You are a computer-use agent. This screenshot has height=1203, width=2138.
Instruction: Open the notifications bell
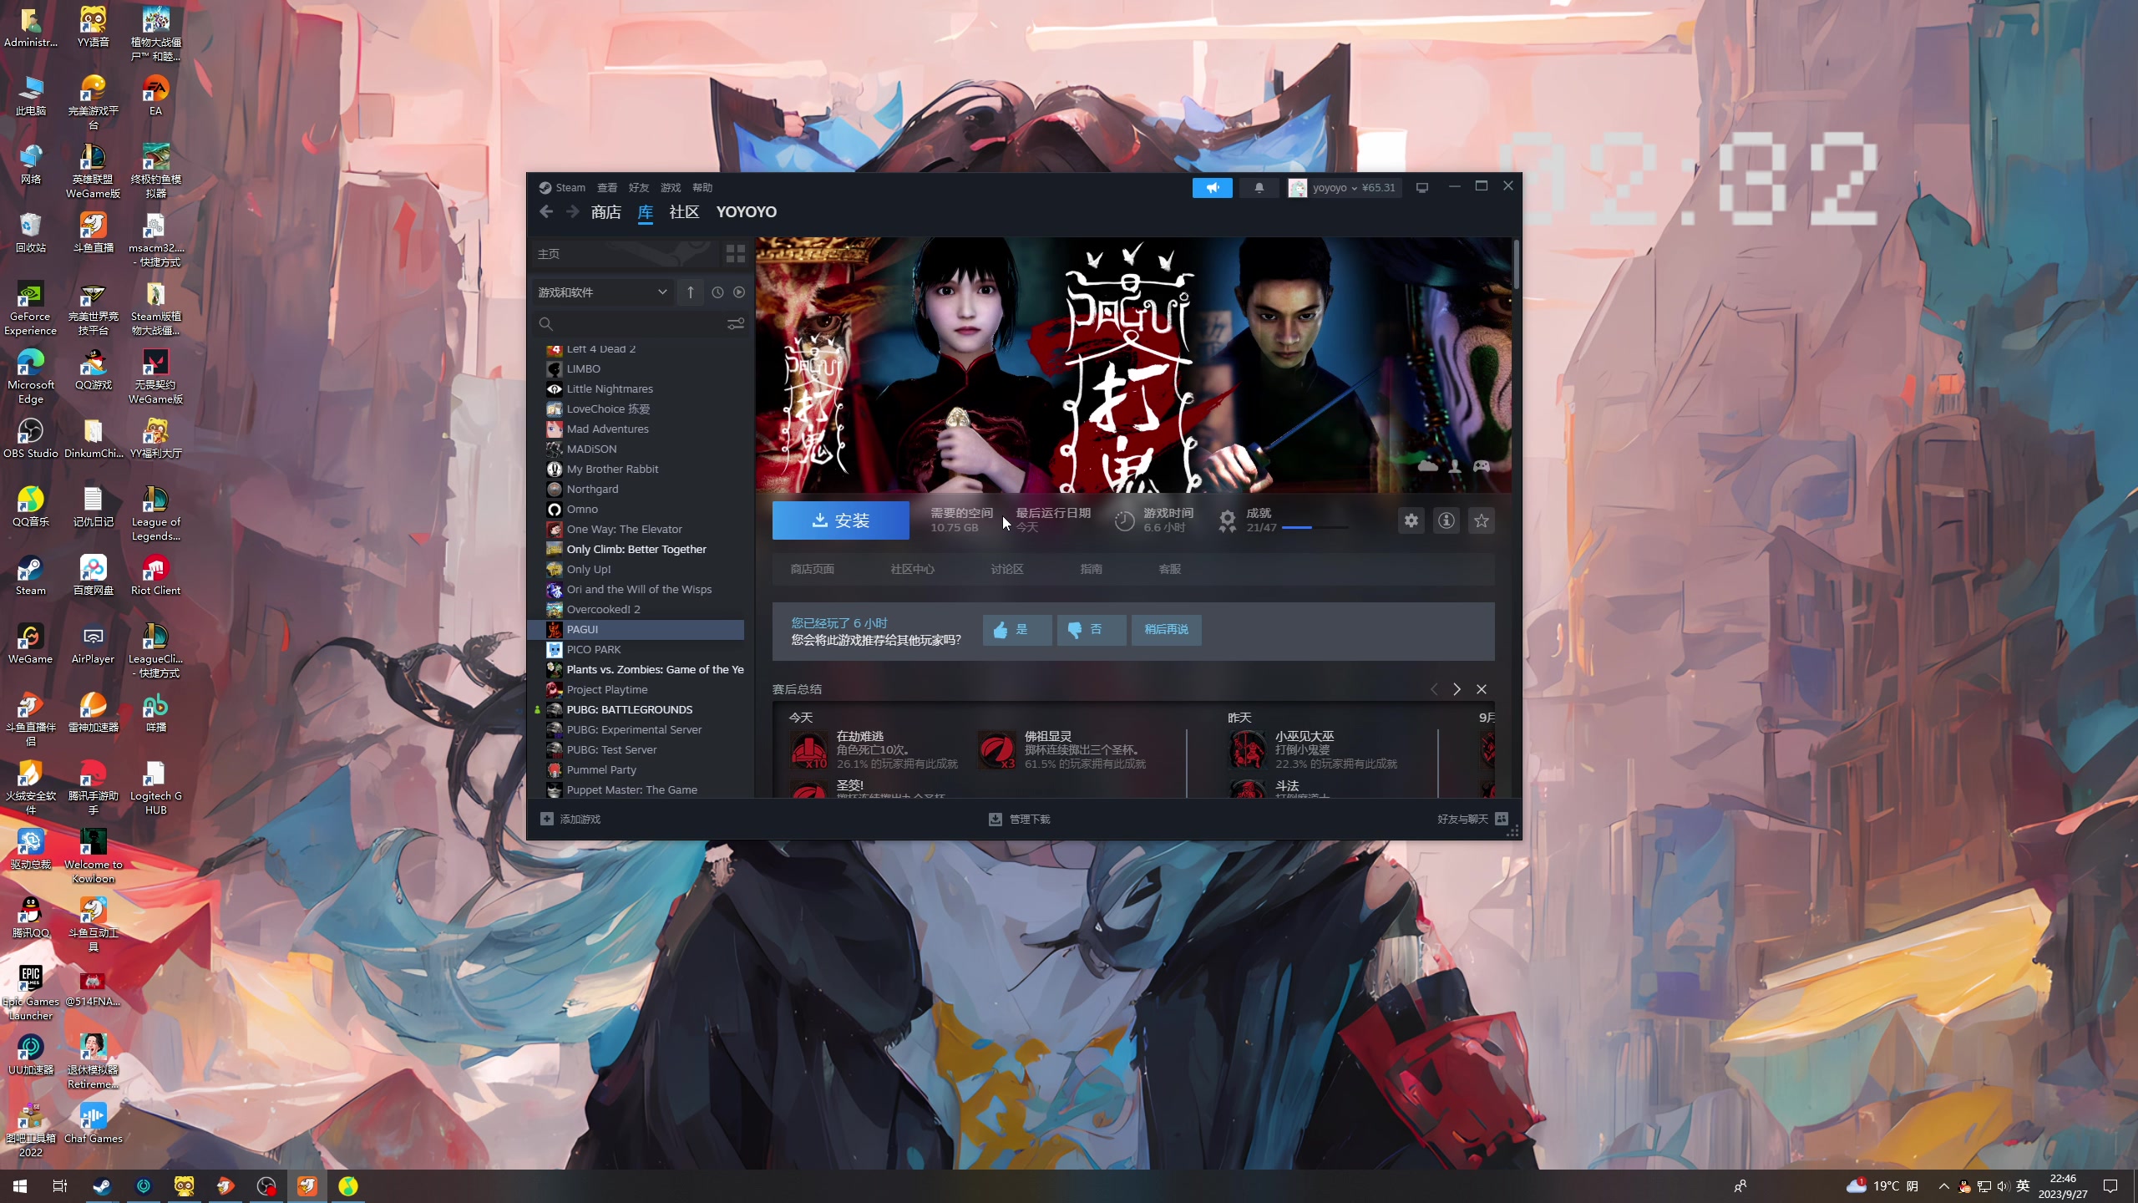[1259, 188]
